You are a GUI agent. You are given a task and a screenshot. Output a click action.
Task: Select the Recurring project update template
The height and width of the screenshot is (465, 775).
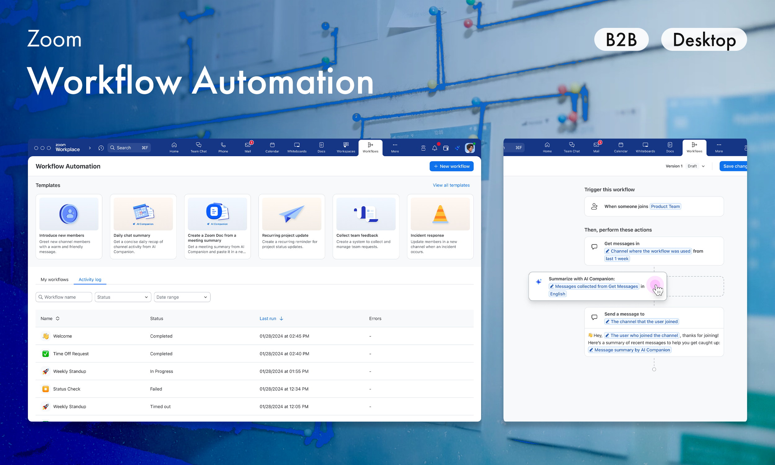click(292, 226)
